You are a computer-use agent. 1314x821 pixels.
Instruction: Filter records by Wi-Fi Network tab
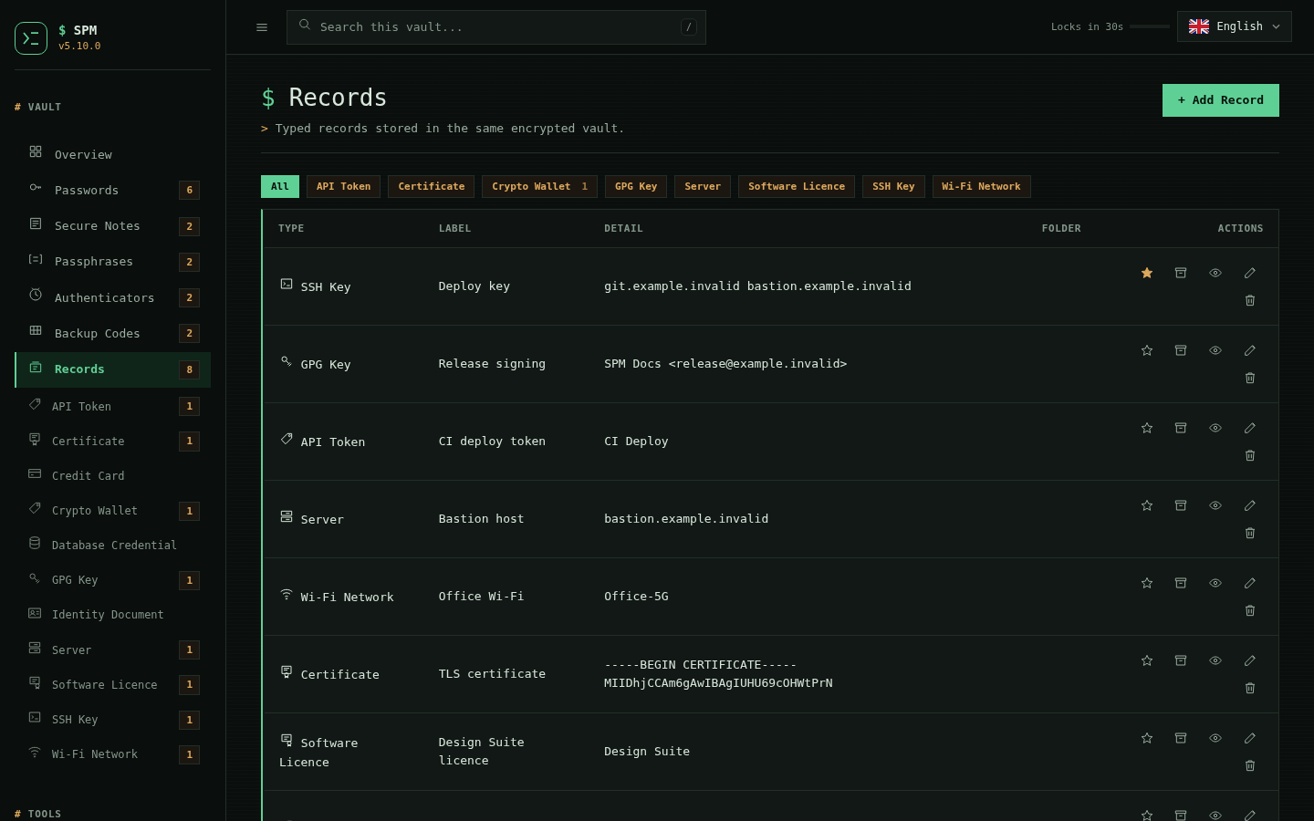coord(981,186)
